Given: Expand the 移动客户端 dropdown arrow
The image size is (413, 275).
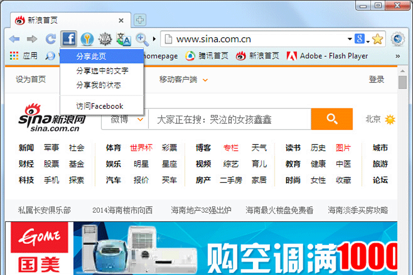Looking at the screenshot, I should (x=205, y=80).
